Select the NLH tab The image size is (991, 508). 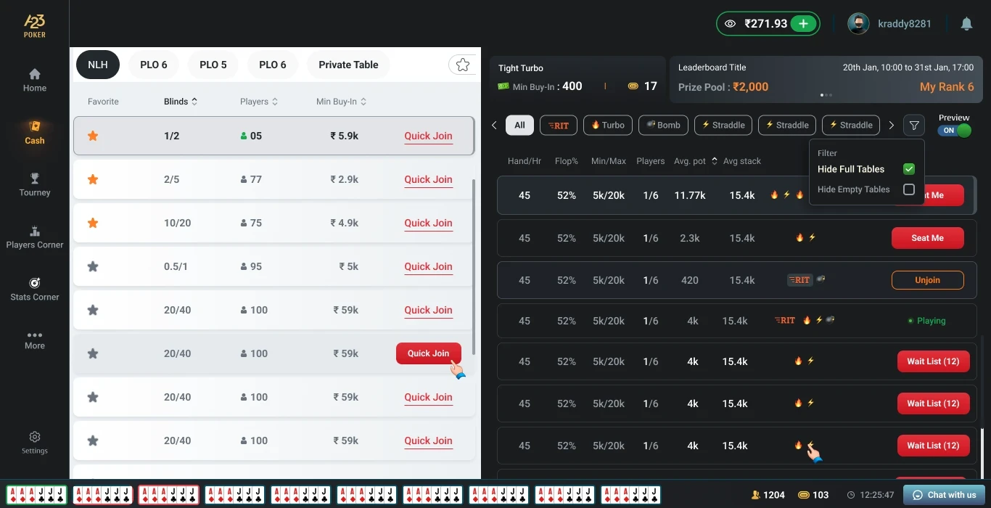pyautogui.click(x=98, y=65)
